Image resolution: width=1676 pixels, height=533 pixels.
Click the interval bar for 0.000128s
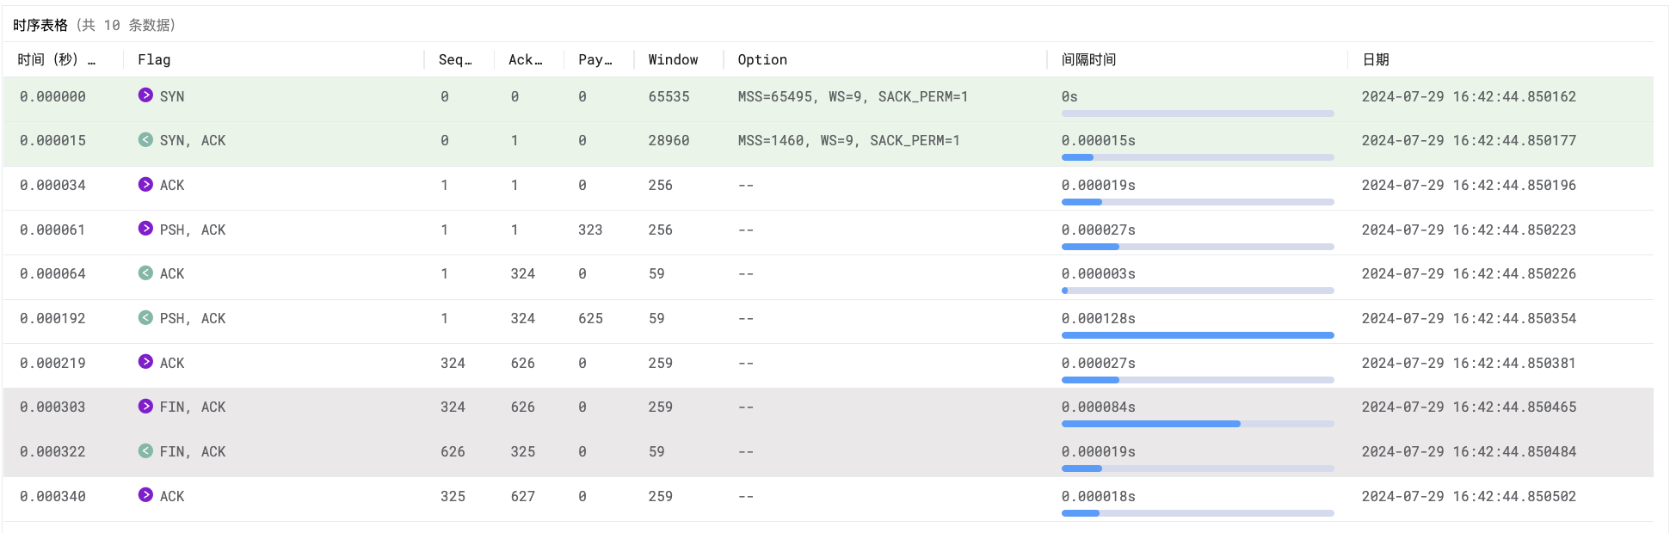click(x=1197, y=335)
